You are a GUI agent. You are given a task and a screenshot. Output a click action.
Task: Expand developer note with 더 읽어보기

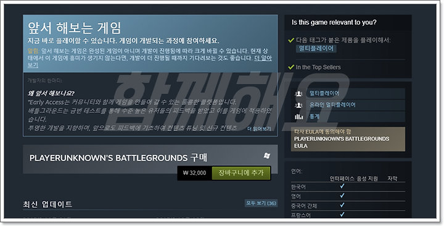tap(259, 128)
